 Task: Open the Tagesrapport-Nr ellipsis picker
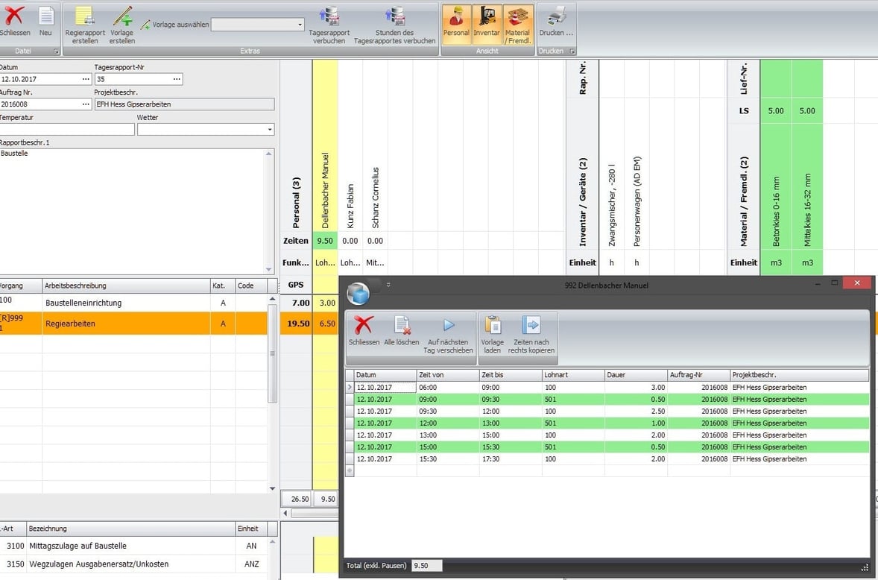pos(177,79)
